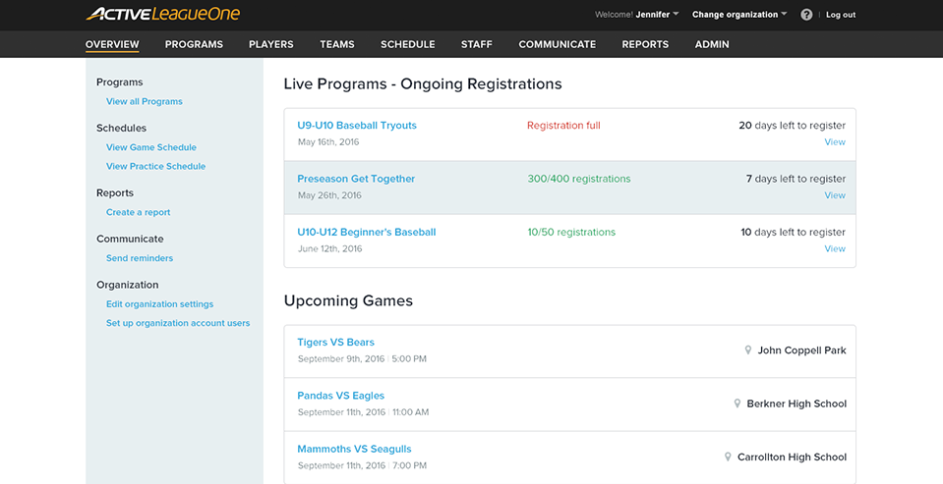The width and height of the screenshot is (943, 484).
Task: Switch to the Programs tab
Action: [x=194, y=44]
